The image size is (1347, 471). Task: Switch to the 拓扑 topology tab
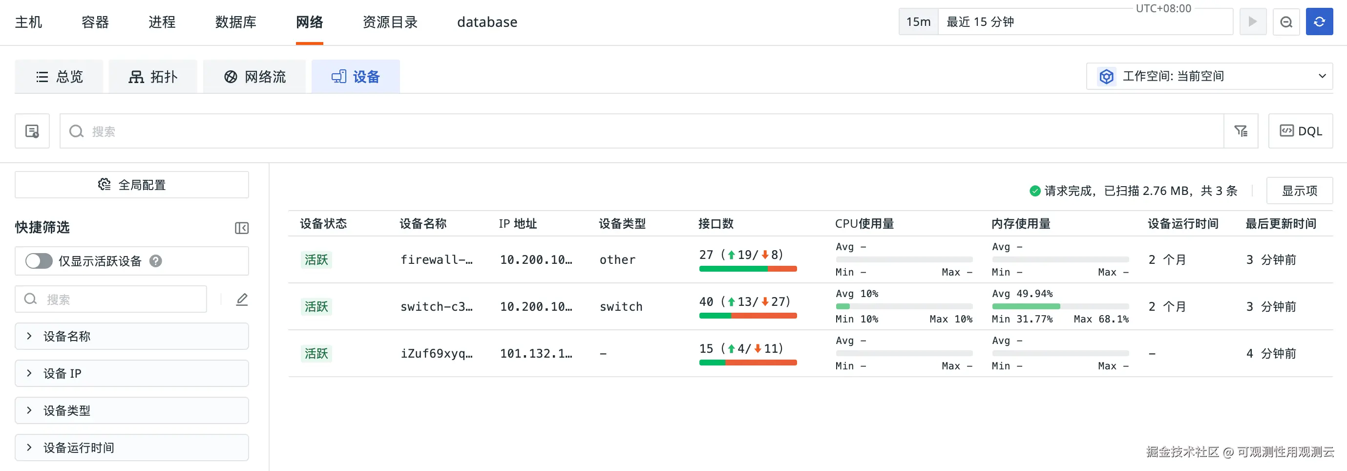point(153,77)
